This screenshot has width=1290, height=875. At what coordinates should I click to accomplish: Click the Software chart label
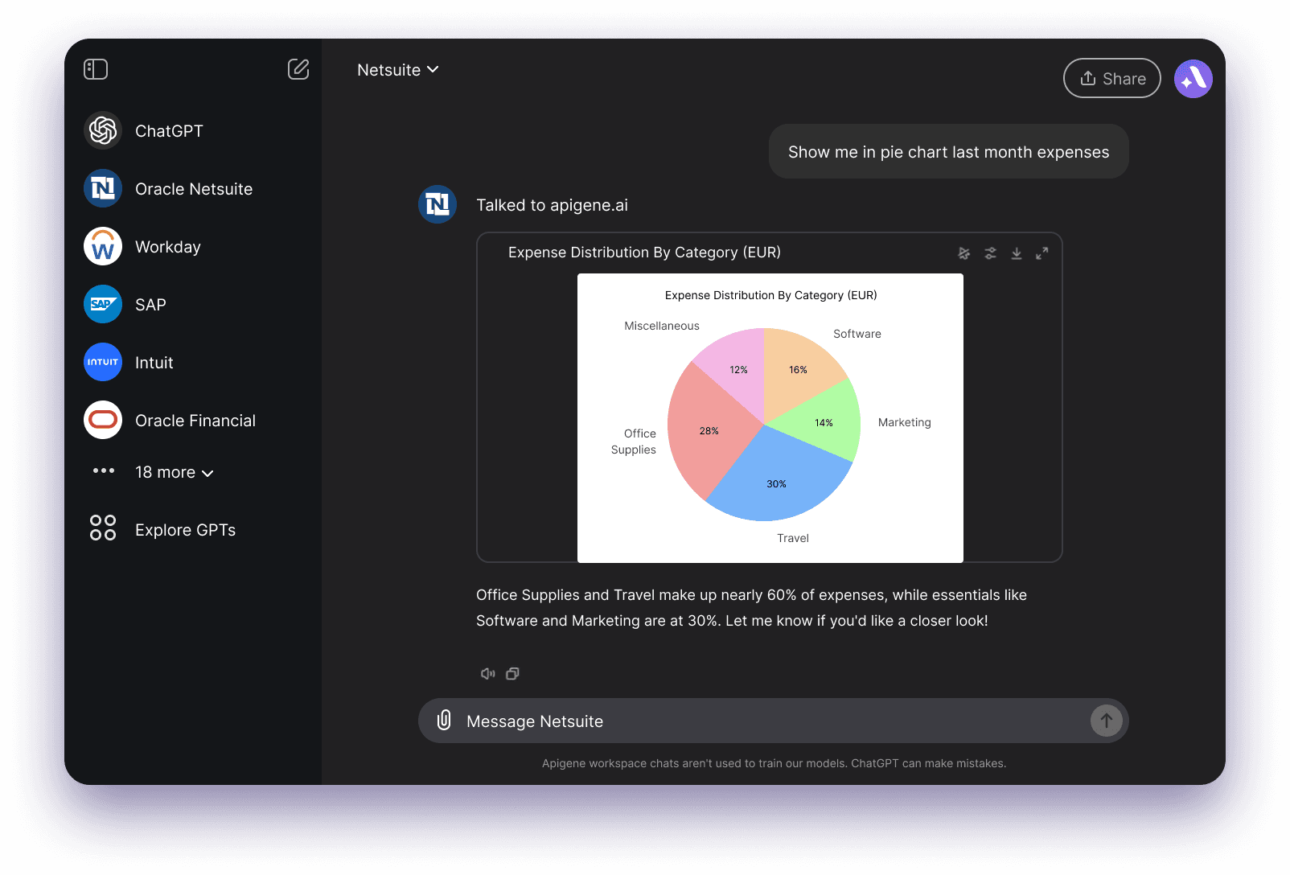[857, 334]
